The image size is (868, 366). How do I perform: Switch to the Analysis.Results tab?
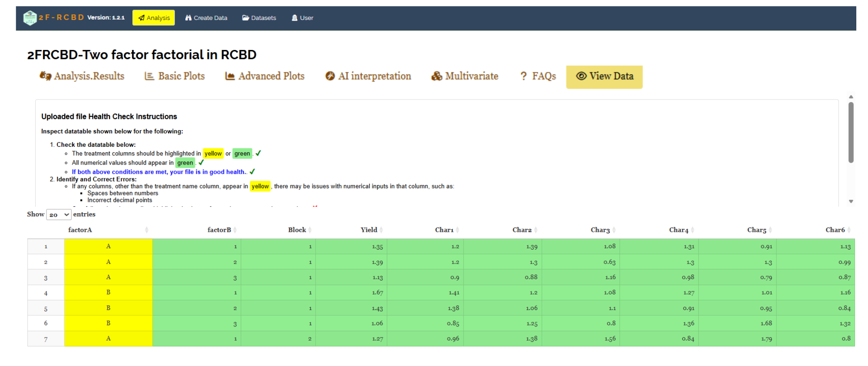(82, 76)
